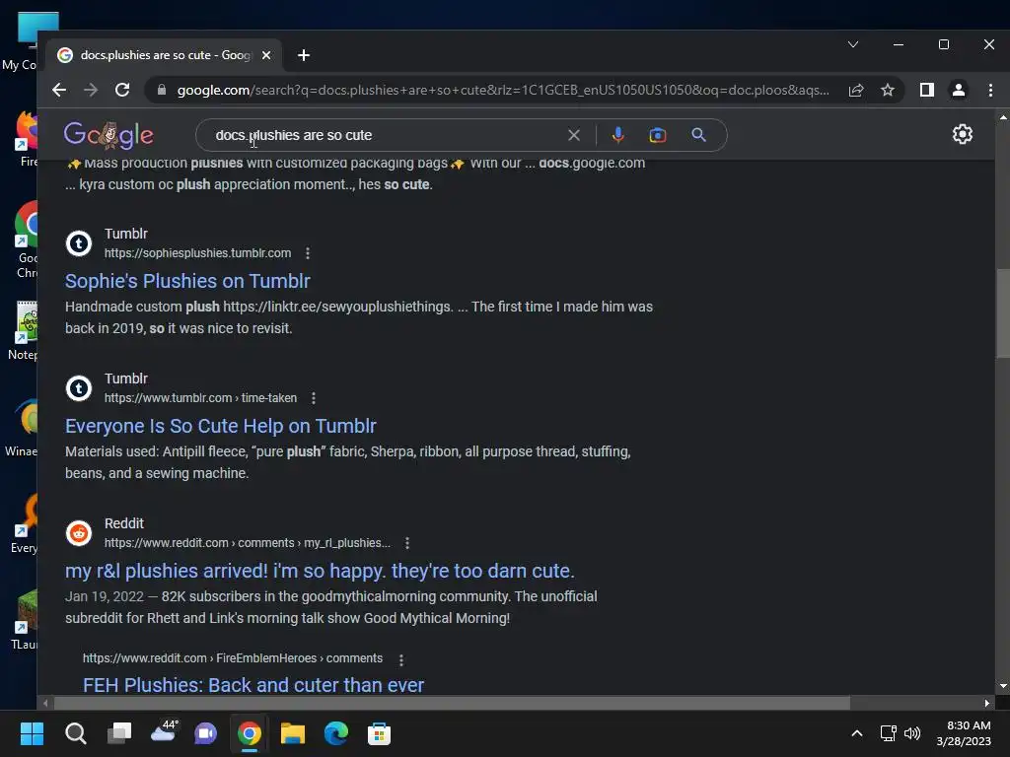Open Task View on taskbar
This screenshot has width=1010, height=757.
(x=119, y=733)
